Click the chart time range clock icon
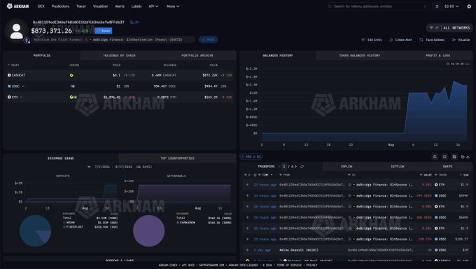 [448, 64]
